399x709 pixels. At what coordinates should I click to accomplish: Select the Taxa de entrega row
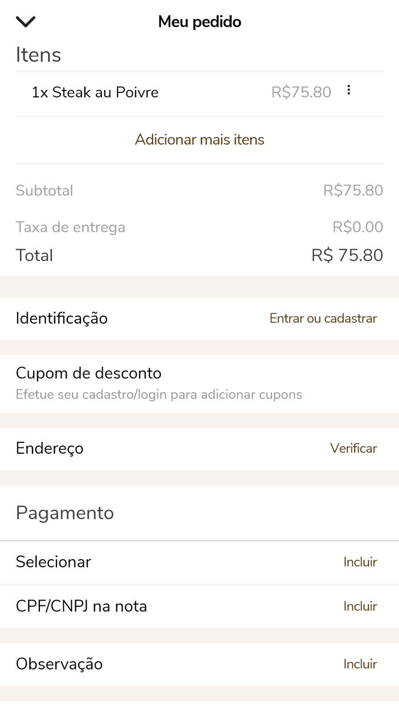pyautogui.click(x=199, y=226)
